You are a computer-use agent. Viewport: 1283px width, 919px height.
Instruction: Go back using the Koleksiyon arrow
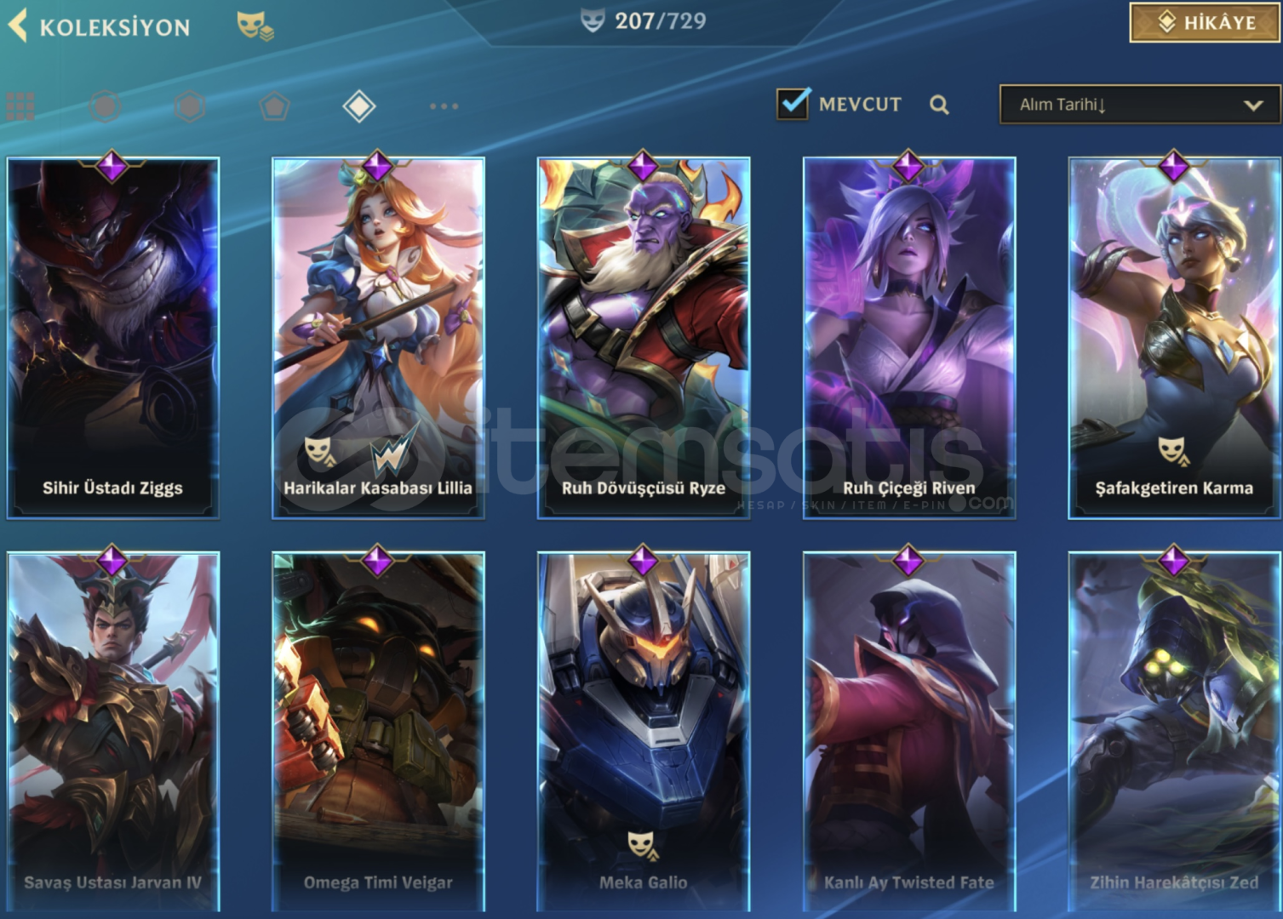[18, 26]
